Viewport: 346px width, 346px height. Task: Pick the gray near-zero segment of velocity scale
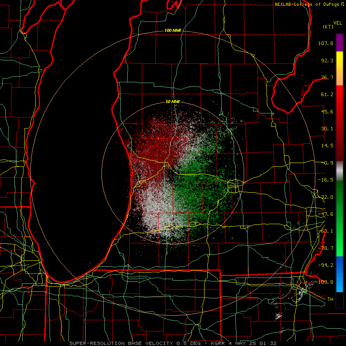339,171
